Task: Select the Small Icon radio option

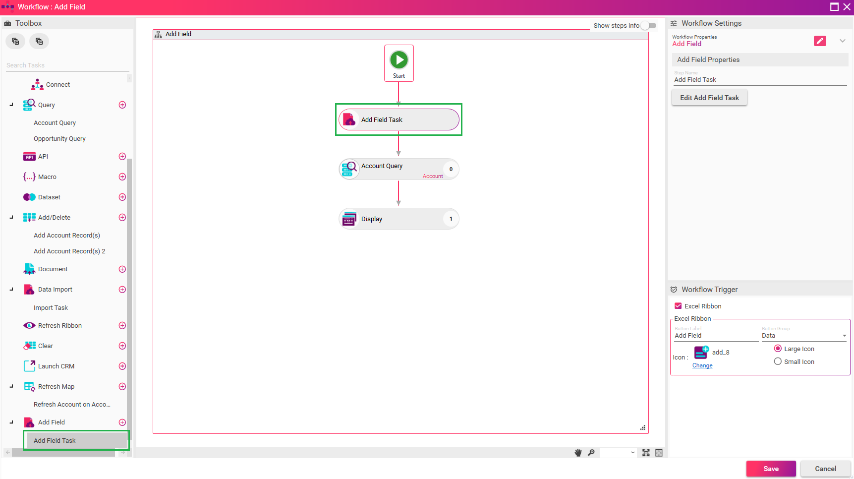Action: (778, 361)
